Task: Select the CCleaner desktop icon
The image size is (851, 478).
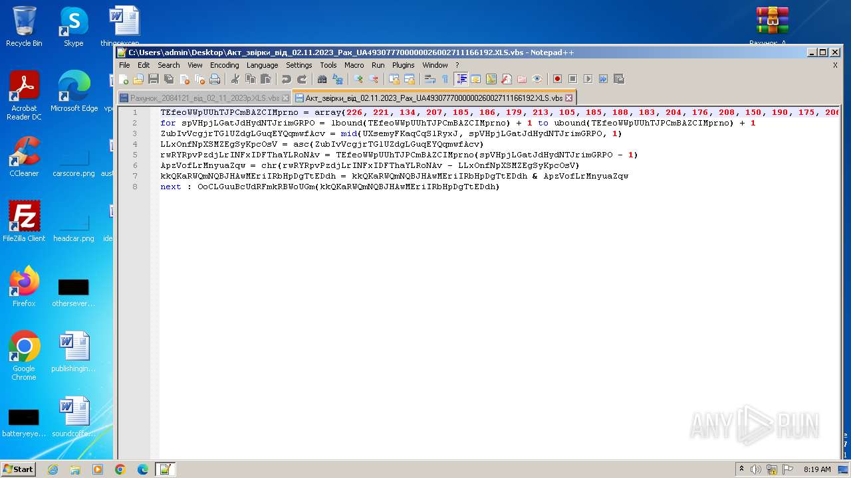Action: (x=24, y=157)
